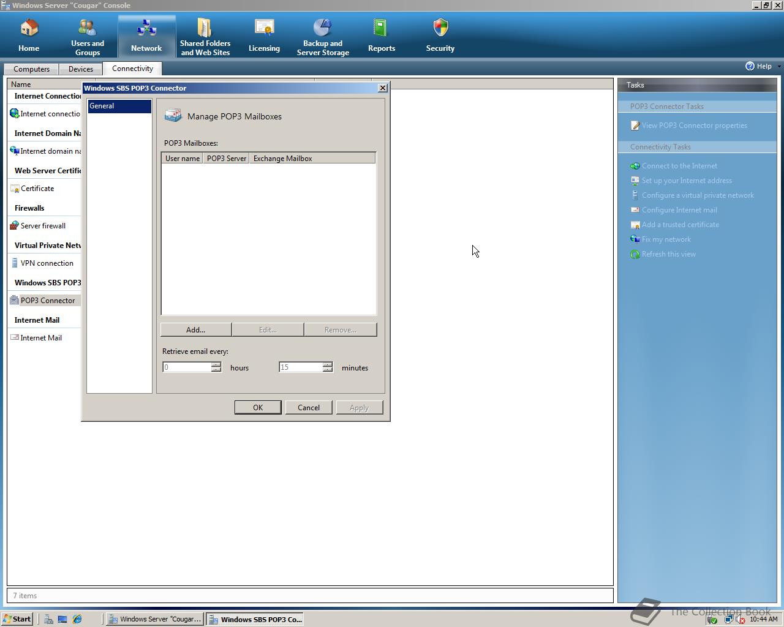Click the minutes input field
This screenshot has height=627, width=784.
301,367
